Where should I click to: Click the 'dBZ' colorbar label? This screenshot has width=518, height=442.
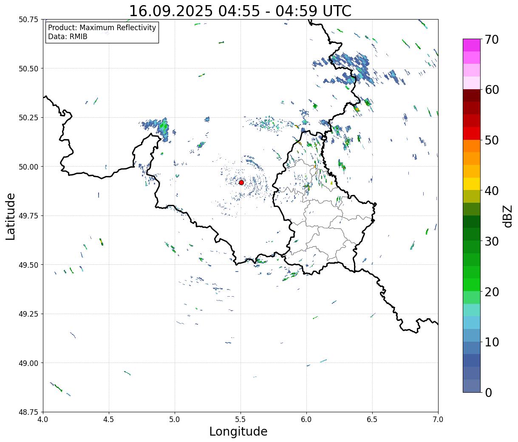(x=508, y=215)
